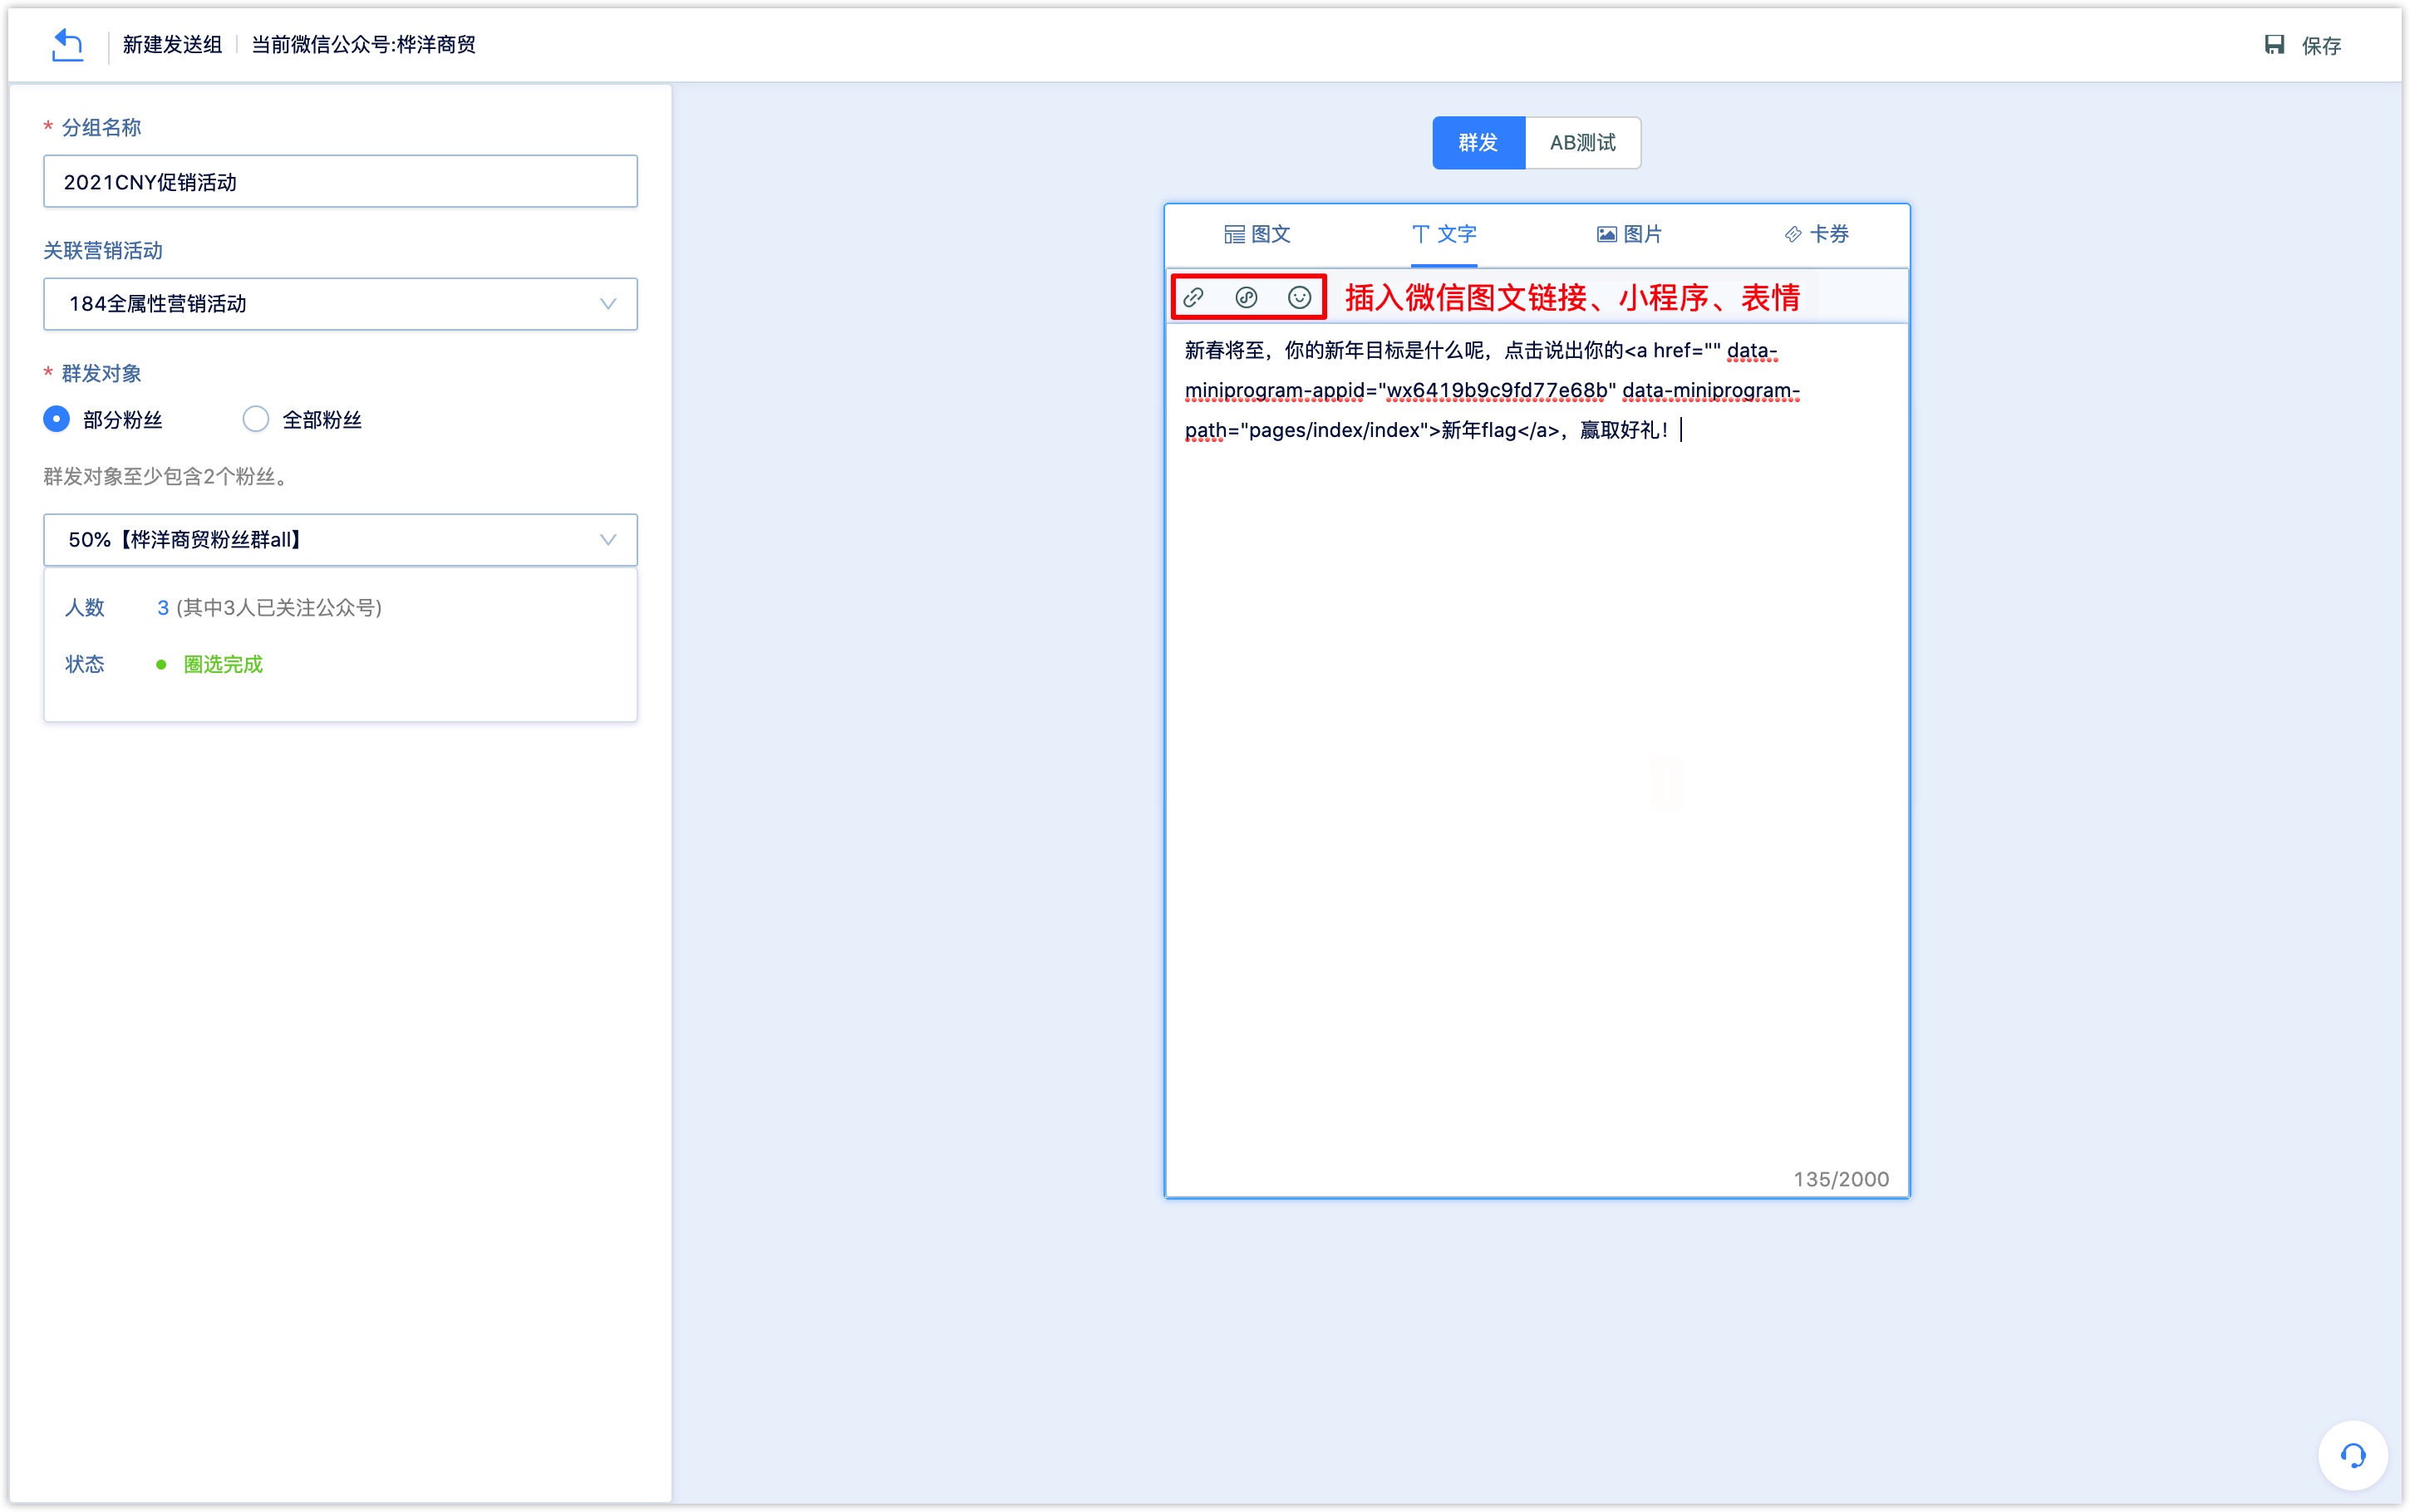Click the back arrow icon

[67, 45]
